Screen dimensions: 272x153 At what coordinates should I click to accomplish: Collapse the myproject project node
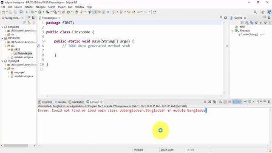(2, 61)
